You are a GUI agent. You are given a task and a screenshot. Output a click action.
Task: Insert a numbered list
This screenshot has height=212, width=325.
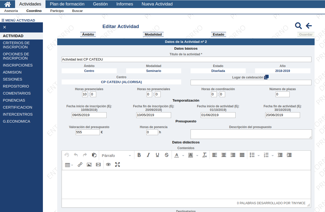(x=266, y=155)
